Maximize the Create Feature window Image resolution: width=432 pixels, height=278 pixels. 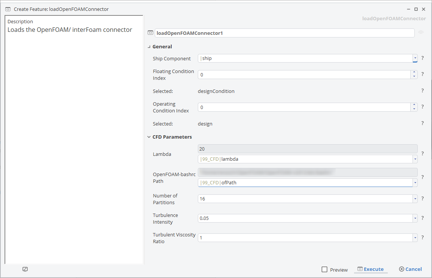point(416,9)
